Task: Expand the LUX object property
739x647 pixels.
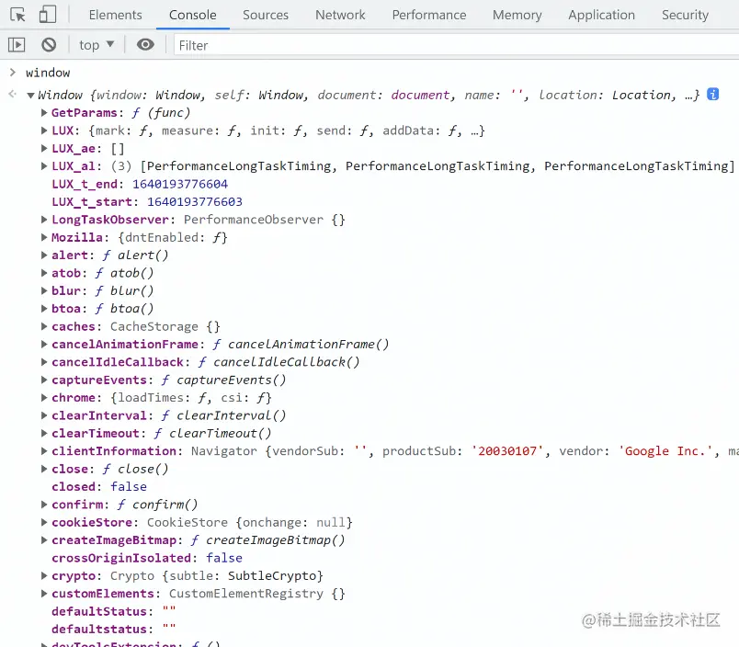Action: point(43,131)
